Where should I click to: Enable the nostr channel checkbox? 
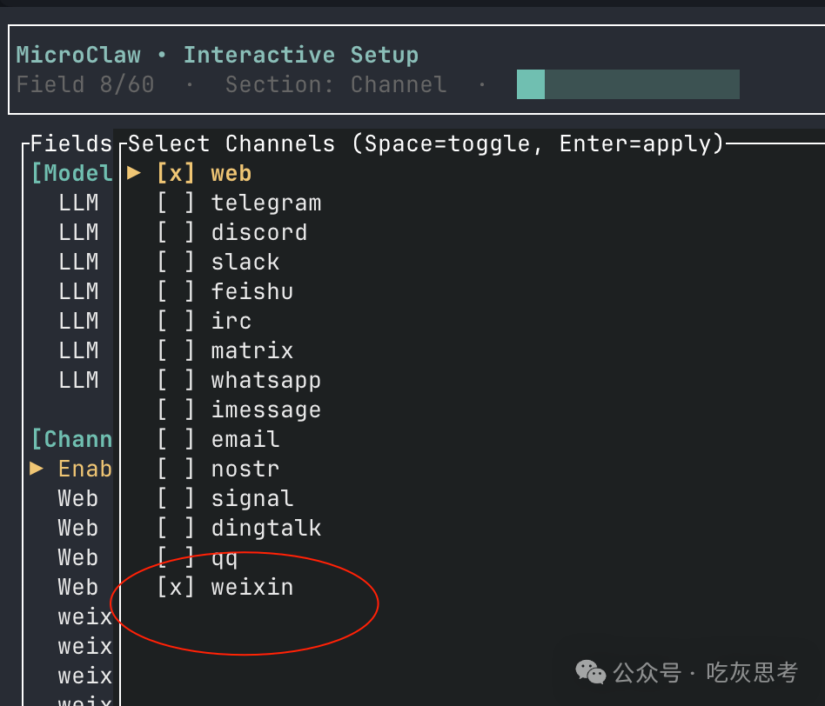point(176,469)
